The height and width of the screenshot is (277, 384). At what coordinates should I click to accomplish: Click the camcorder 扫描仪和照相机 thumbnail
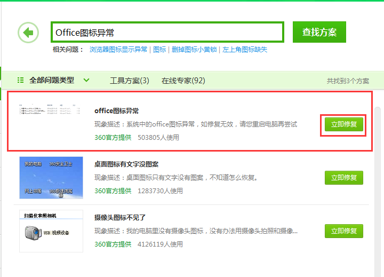[x=51, y=231]
